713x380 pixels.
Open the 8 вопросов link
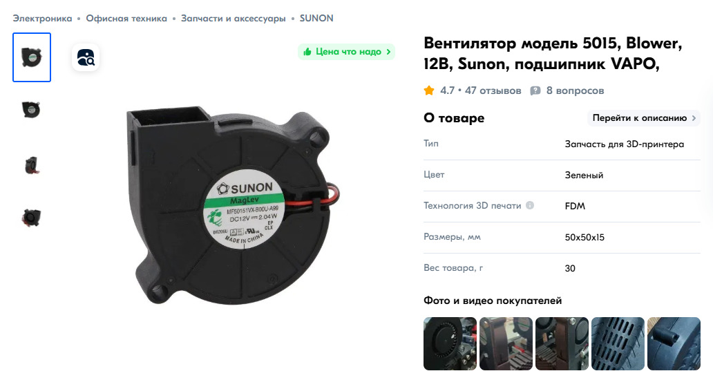(575, 91)
